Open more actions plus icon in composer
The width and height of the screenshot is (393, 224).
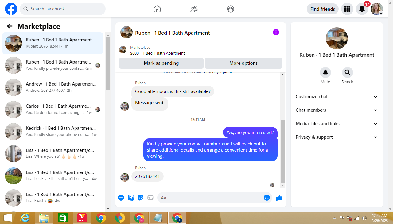tap(121, 198)
